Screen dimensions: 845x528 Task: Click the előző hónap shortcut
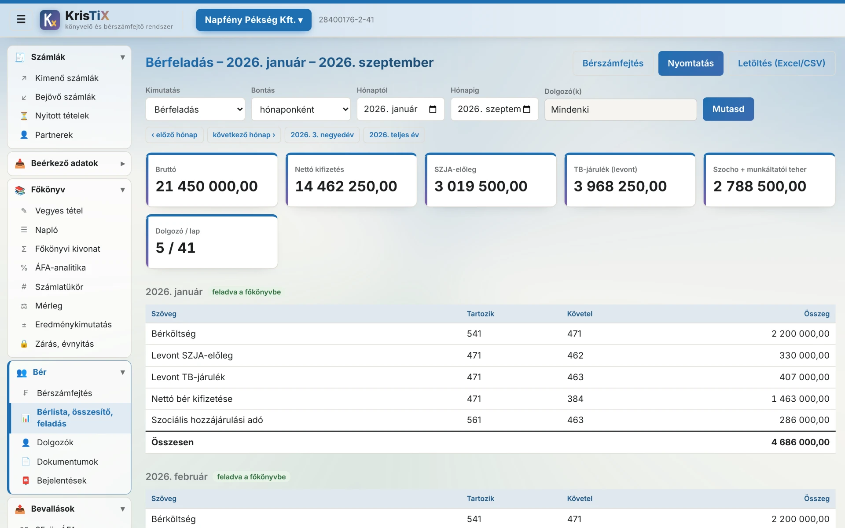[x=174, y=135]
